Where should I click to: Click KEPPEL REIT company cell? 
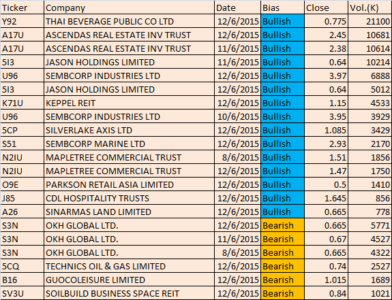(x=129, y=103)
